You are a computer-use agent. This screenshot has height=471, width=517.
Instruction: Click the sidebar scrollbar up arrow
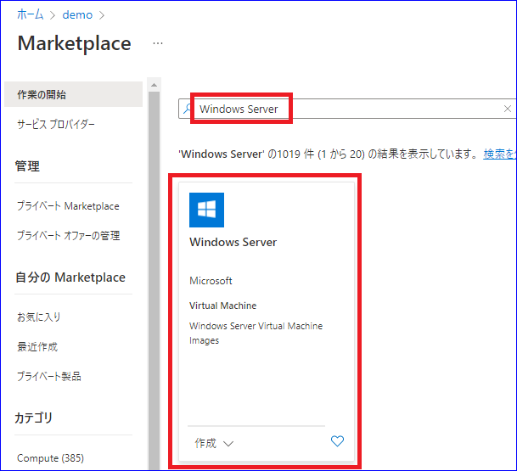154,85
